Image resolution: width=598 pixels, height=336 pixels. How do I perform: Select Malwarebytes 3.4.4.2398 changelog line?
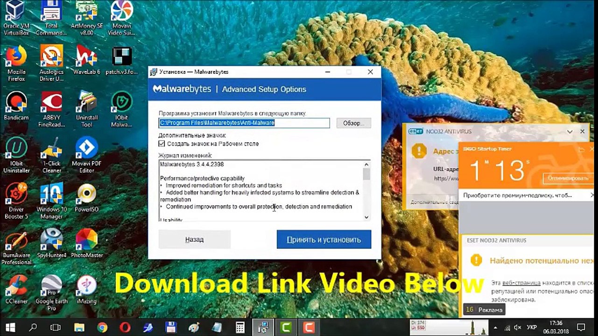tap(192, 164)
